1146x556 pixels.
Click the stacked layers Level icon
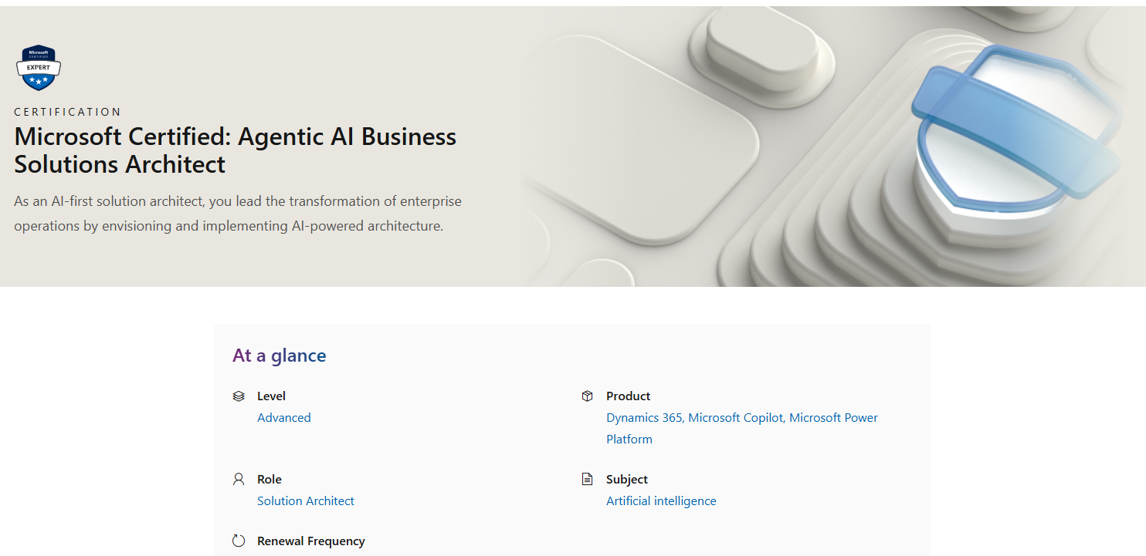point(239,396)
